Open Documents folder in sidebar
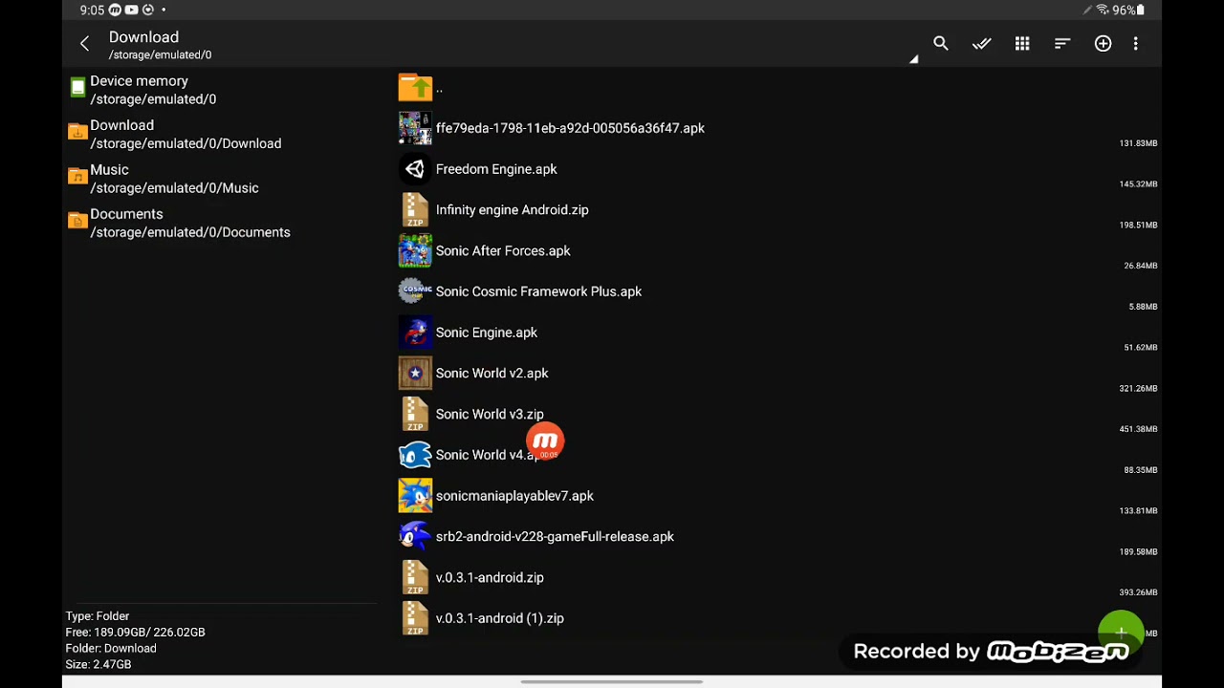1224x688 pixels. click(x=222, y=223)
